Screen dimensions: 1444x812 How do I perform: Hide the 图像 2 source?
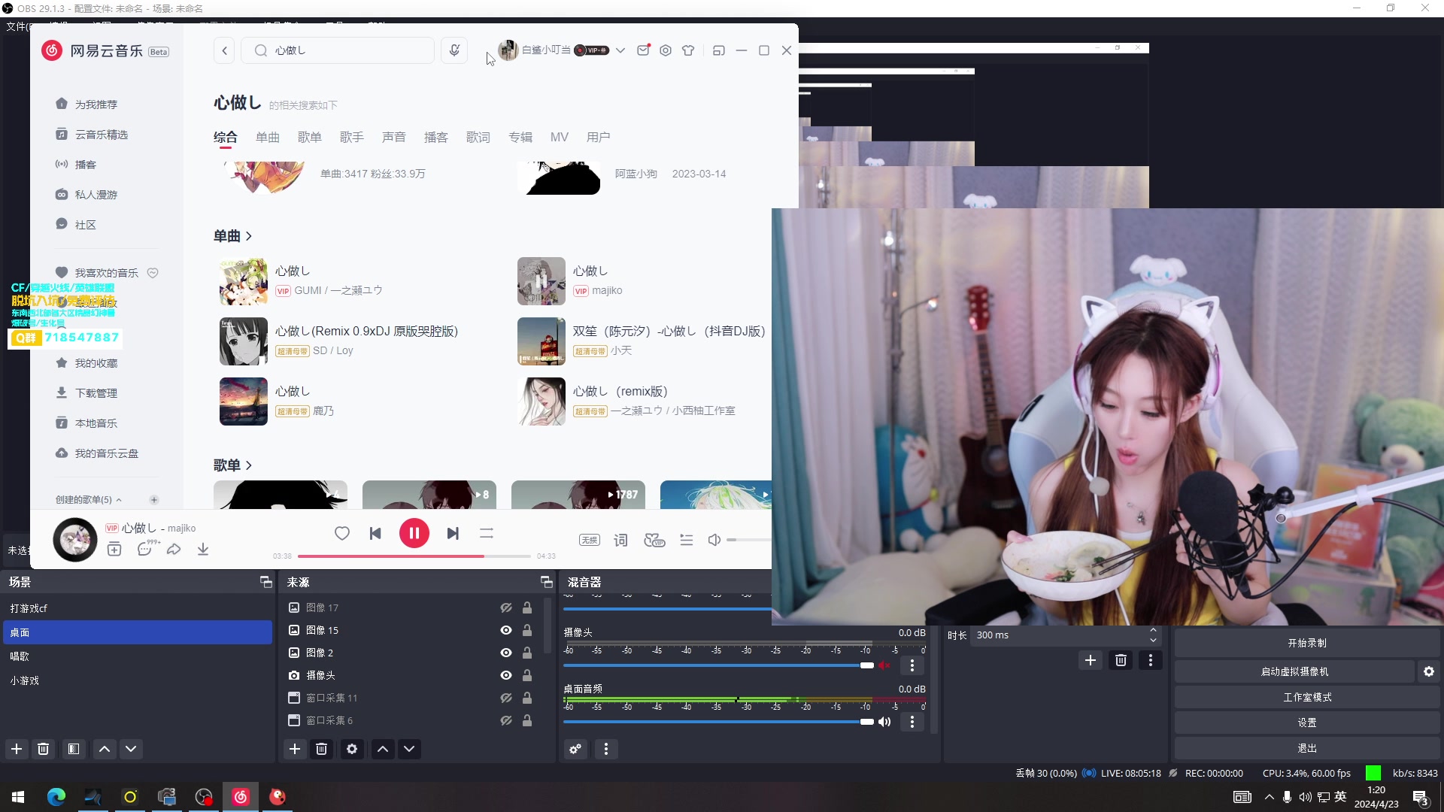pyautogui.click(x=506, y=653)
